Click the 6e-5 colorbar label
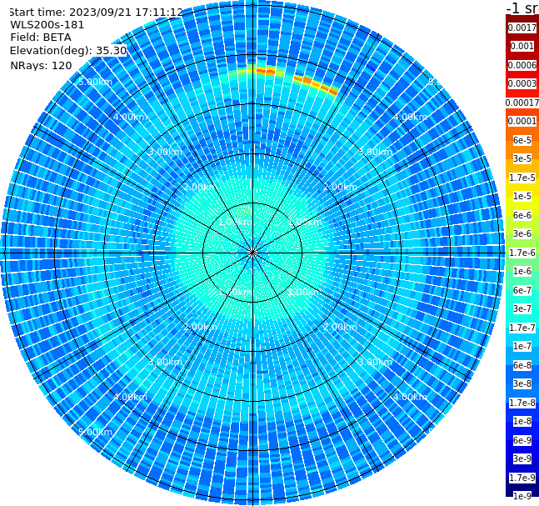The width and height of the screenshot is (539, 506). pyautogui.click(x=522, y=140)
